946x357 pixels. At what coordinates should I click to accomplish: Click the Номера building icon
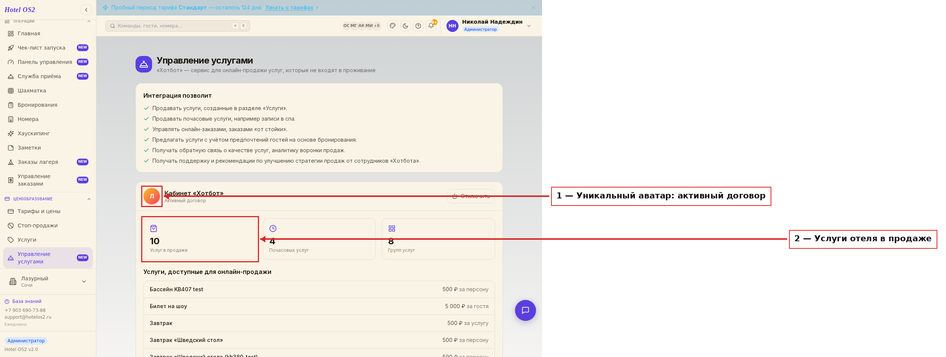[x=11, y=119]
